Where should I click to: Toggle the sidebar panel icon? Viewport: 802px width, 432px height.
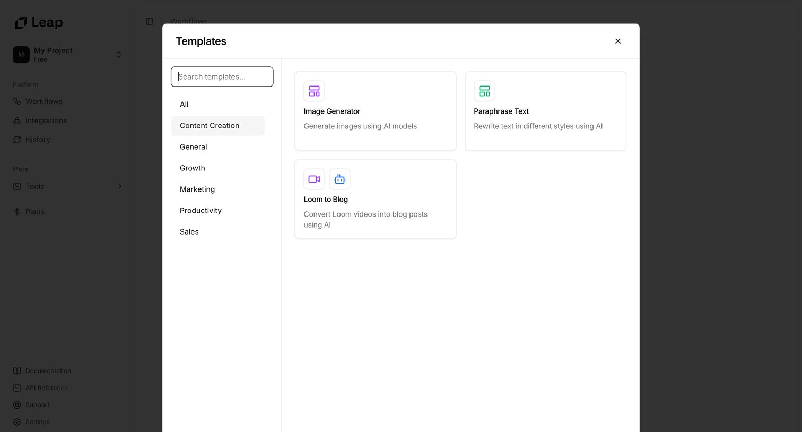coord(150,21)
